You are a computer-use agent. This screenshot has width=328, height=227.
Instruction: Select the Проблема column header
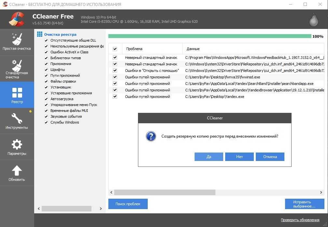(134, 48)
